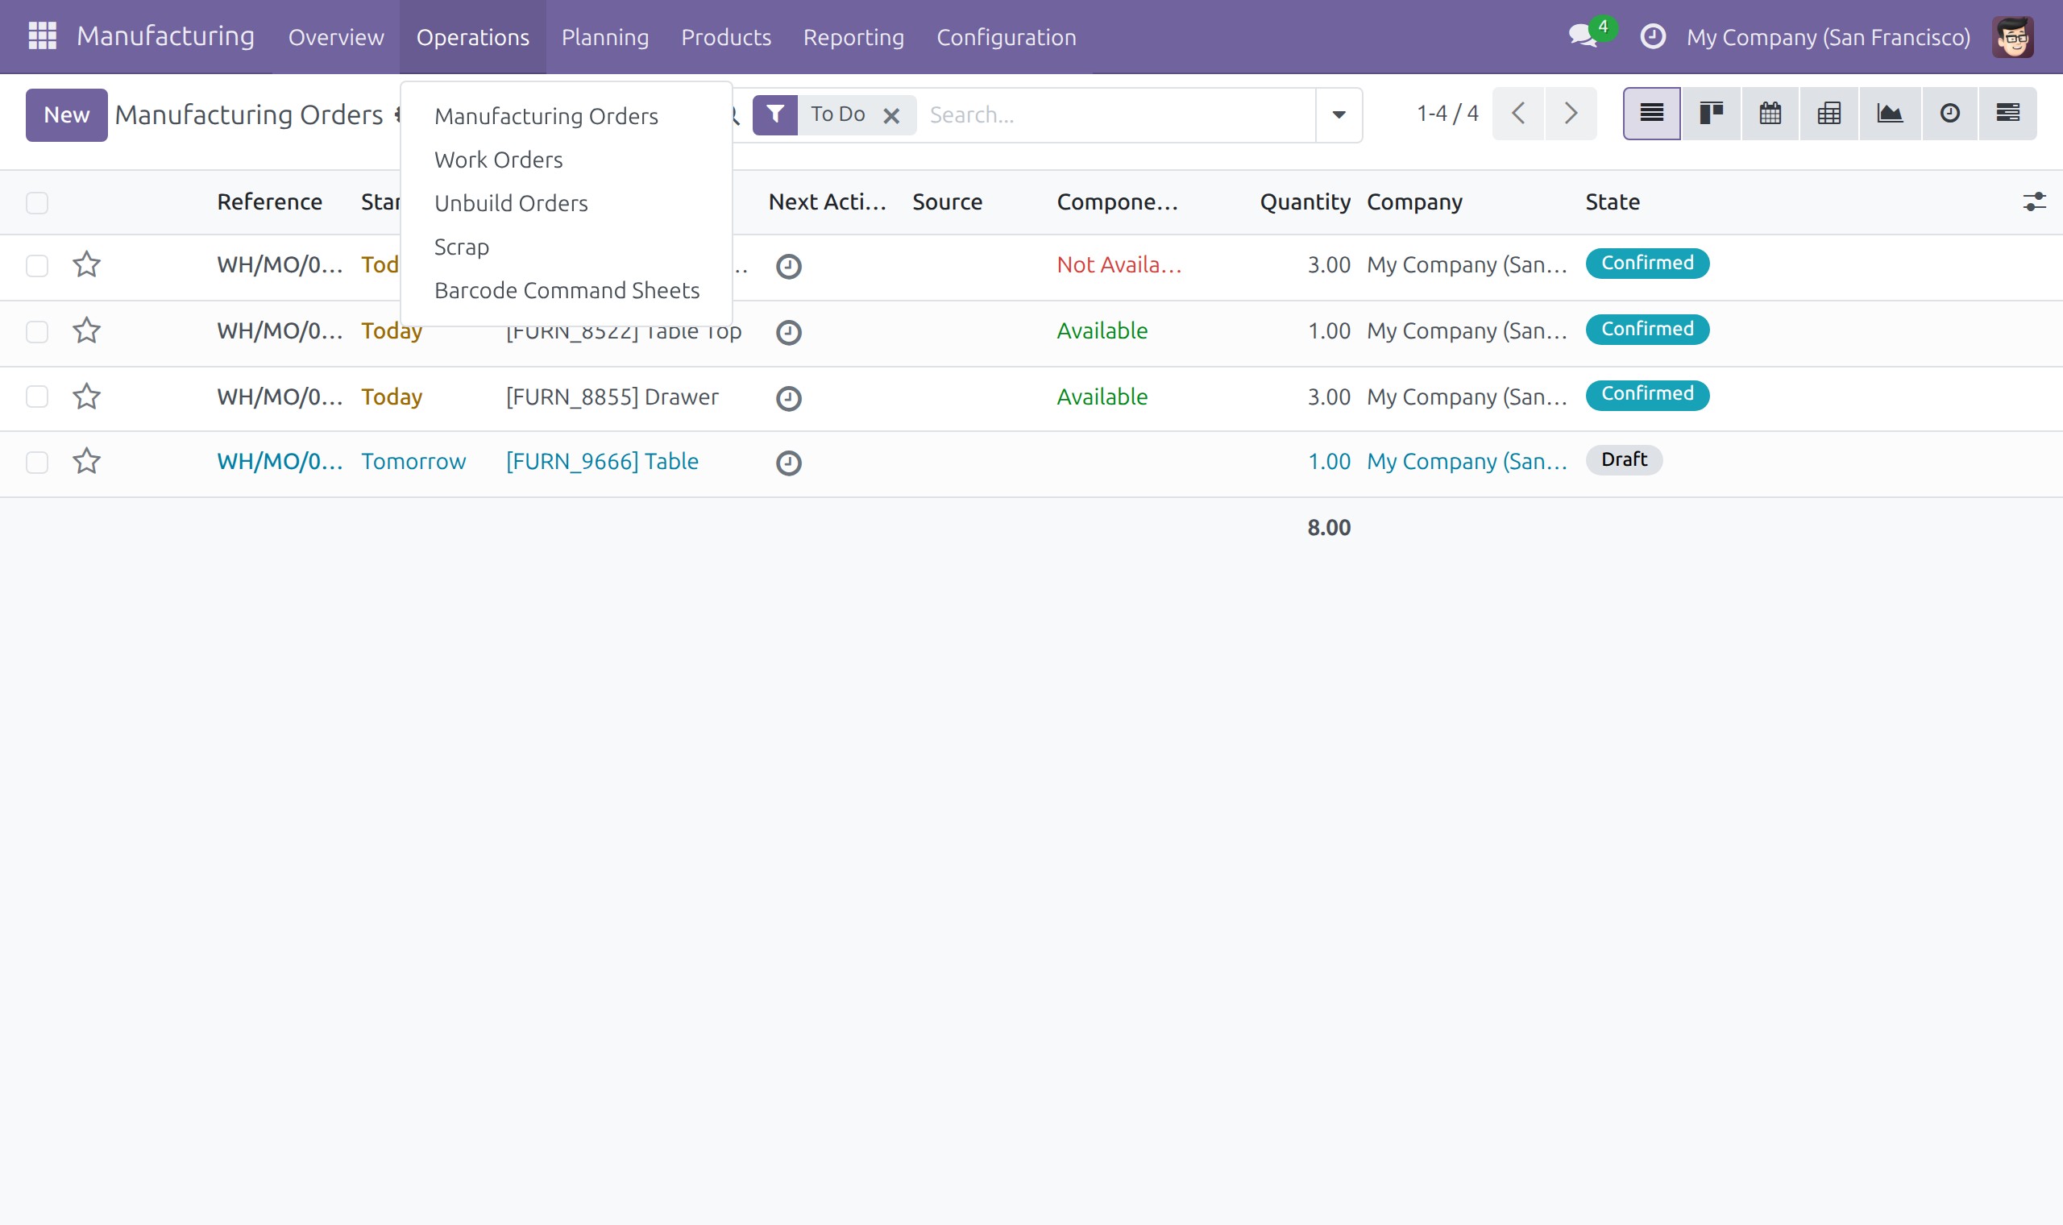Open the user avatar menu
Screen dimensions: 2063x1225
pyautogui.click(x=2013, y=37)
